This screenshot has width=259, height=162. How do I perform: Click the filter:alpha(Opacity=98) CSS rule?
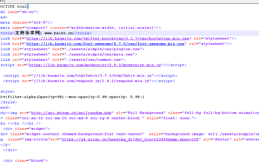72,97
